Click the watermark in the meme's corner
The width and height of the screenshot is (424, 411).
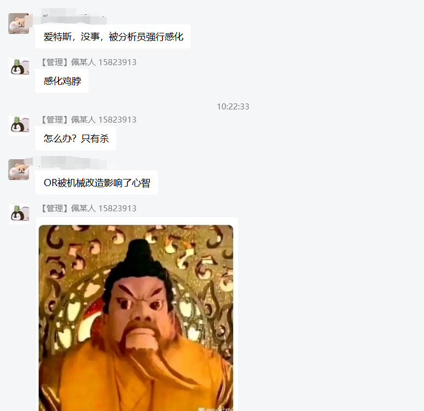click(214, 409)
